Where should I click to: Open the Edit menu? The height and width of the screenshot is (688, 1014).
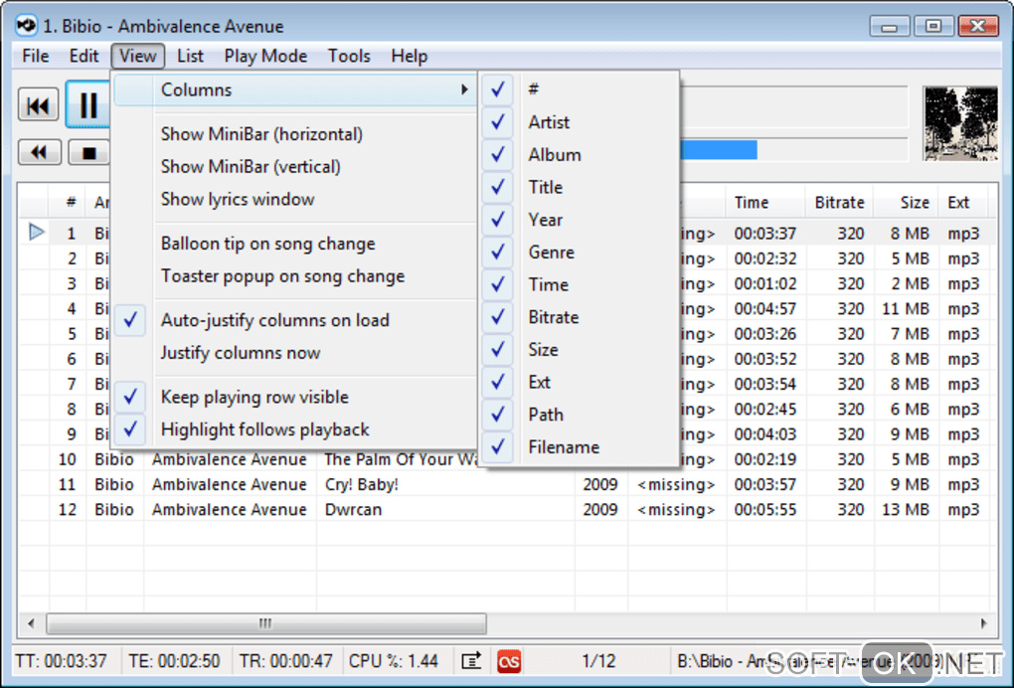[x=84, y=57]
